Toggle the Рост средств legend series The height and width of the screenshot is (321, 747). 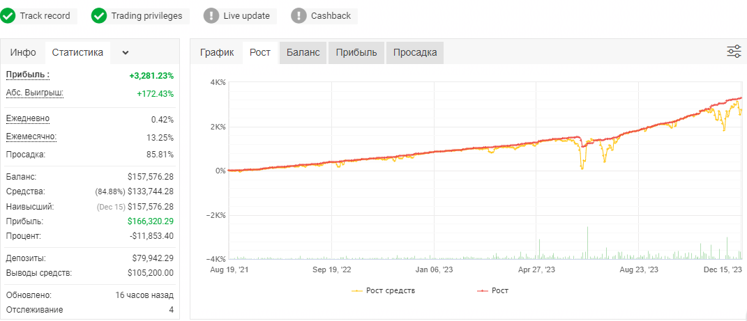click(384, 290)
